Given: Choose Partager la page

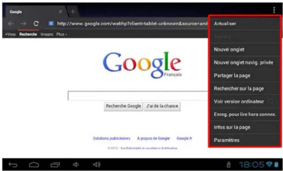Looking at the screenshot, I should click(x=245, y=75).
